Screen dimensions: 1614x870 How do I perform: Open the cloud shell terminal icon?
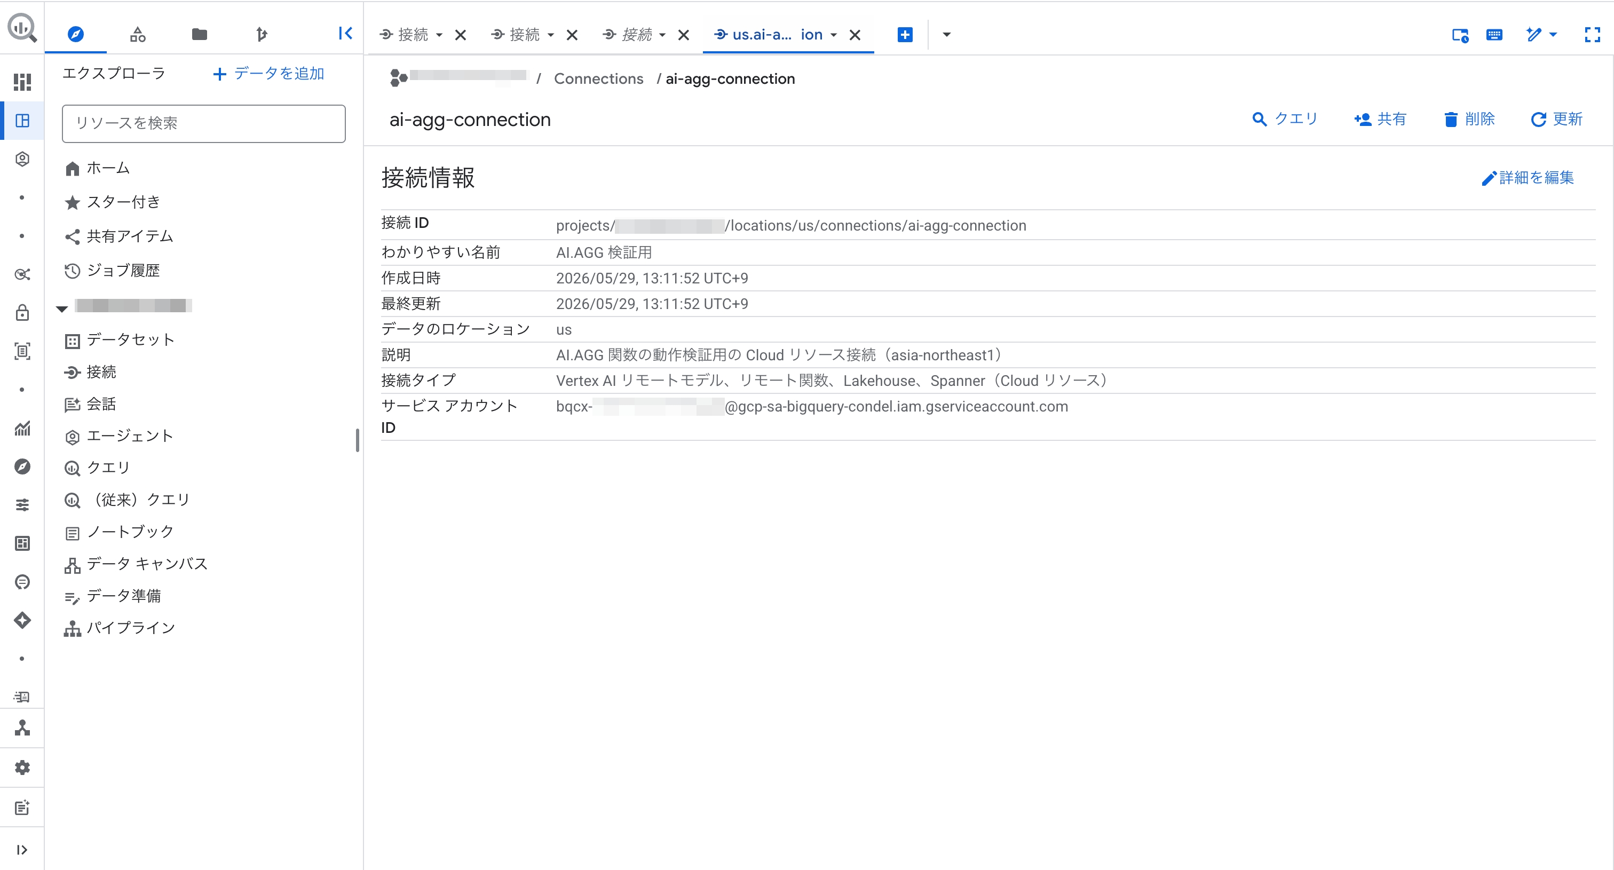1460,35
